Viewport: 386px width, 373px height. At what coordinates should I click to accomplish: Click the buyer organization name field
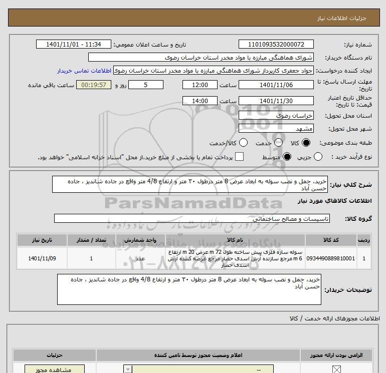click(201, 57)
